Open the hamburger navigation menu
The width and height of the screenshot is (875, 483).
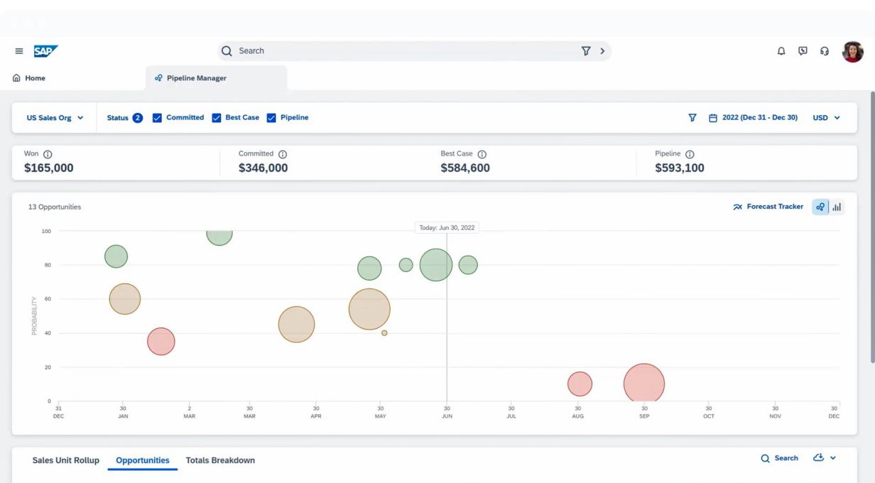pos(19,51)
